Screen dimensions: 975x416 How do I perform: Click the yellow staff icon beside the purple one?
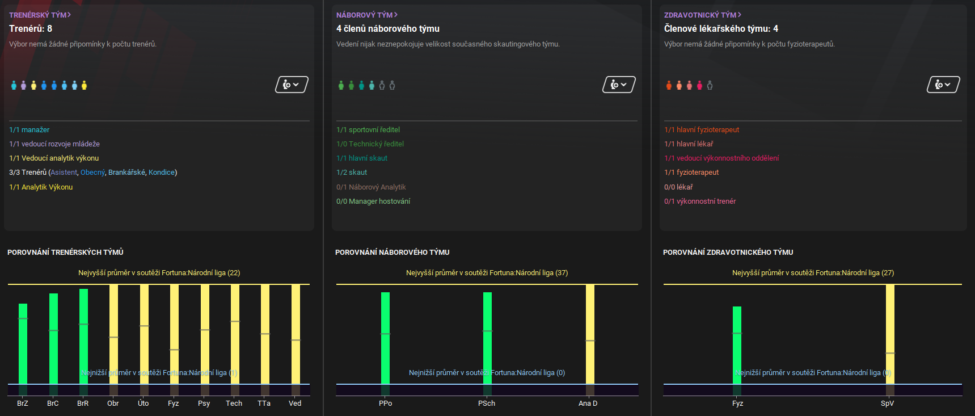[33, 85]
